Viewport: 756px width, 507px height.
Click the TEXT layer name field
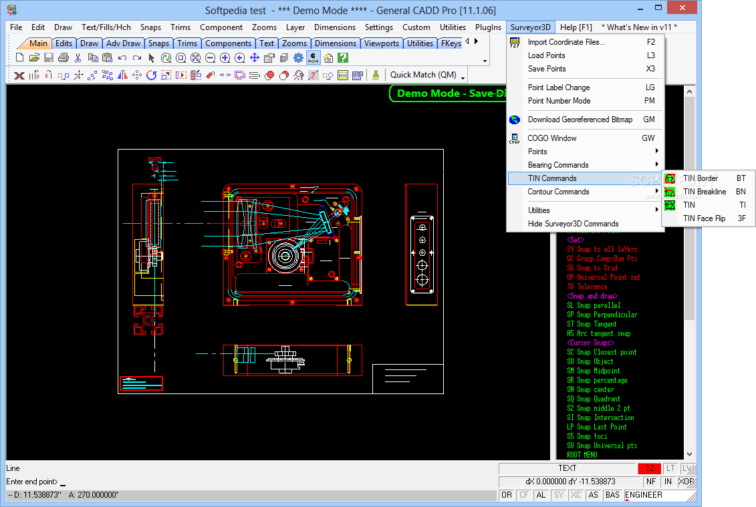click(567, 468)
